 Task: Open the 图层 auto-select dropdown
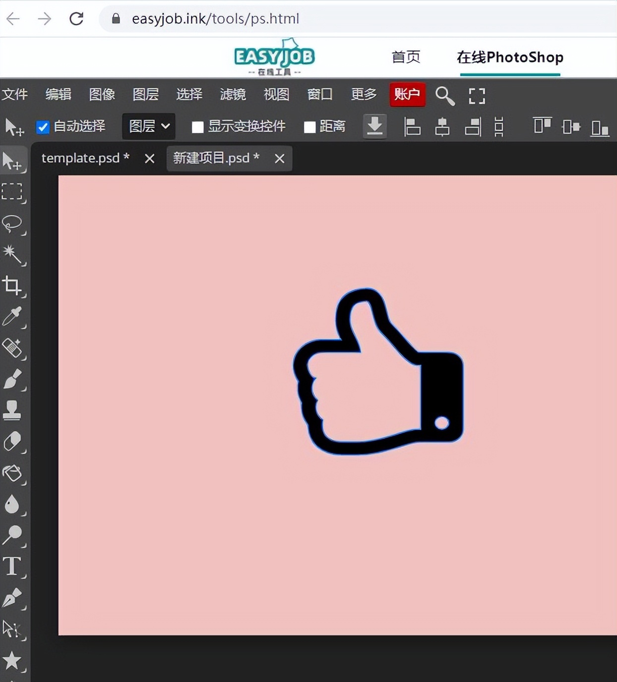pyautogui.click(x=148, y=126)
